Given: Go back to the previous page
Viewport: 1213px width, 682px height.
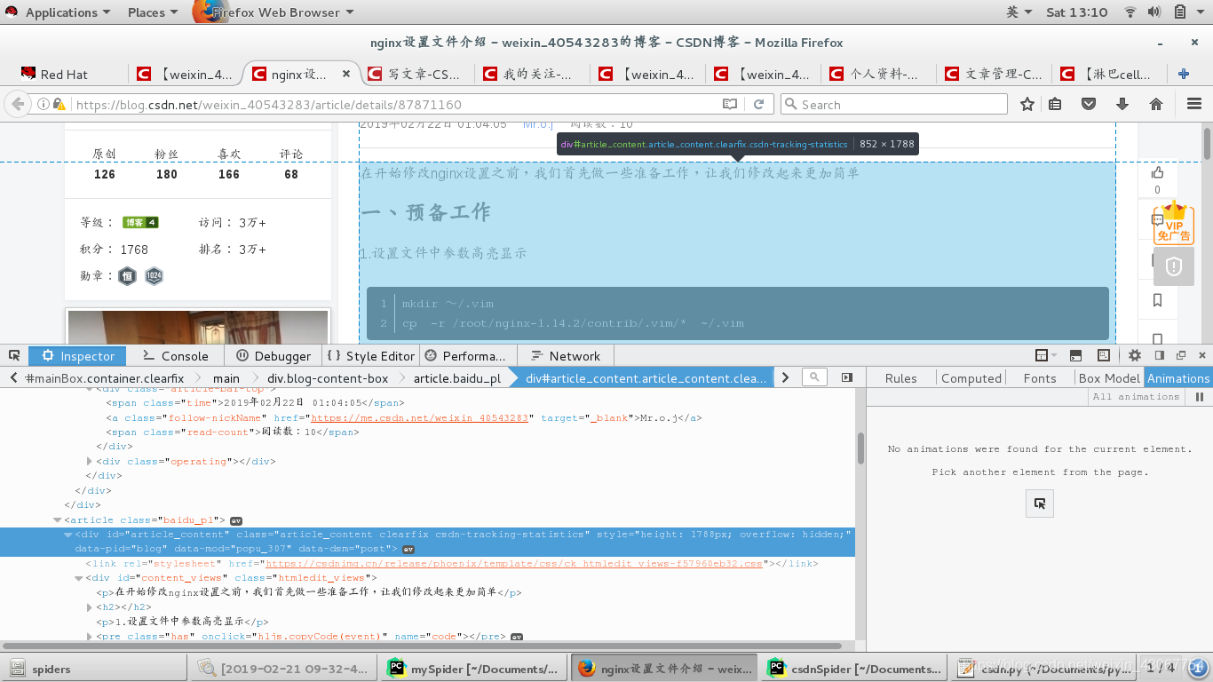Looking at the screenshot, I should point(17,104).
